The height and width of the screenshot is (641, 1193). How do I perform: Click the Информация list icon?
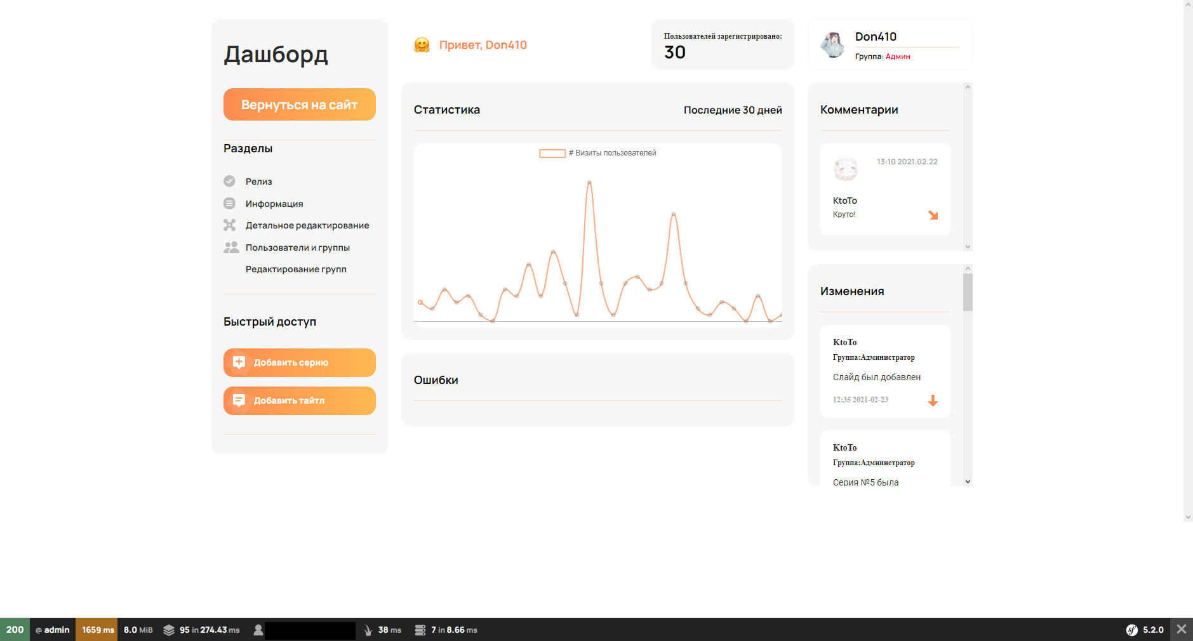pyautogui.click(x=229, y=203)
